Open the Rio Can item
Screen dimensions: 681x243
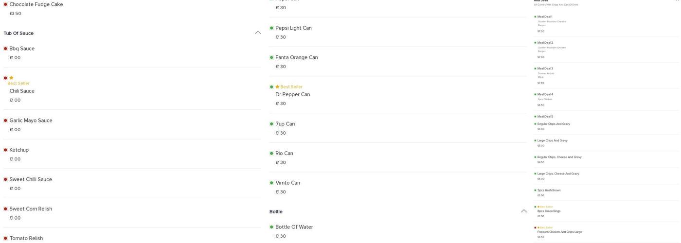[x=284, y=154]
